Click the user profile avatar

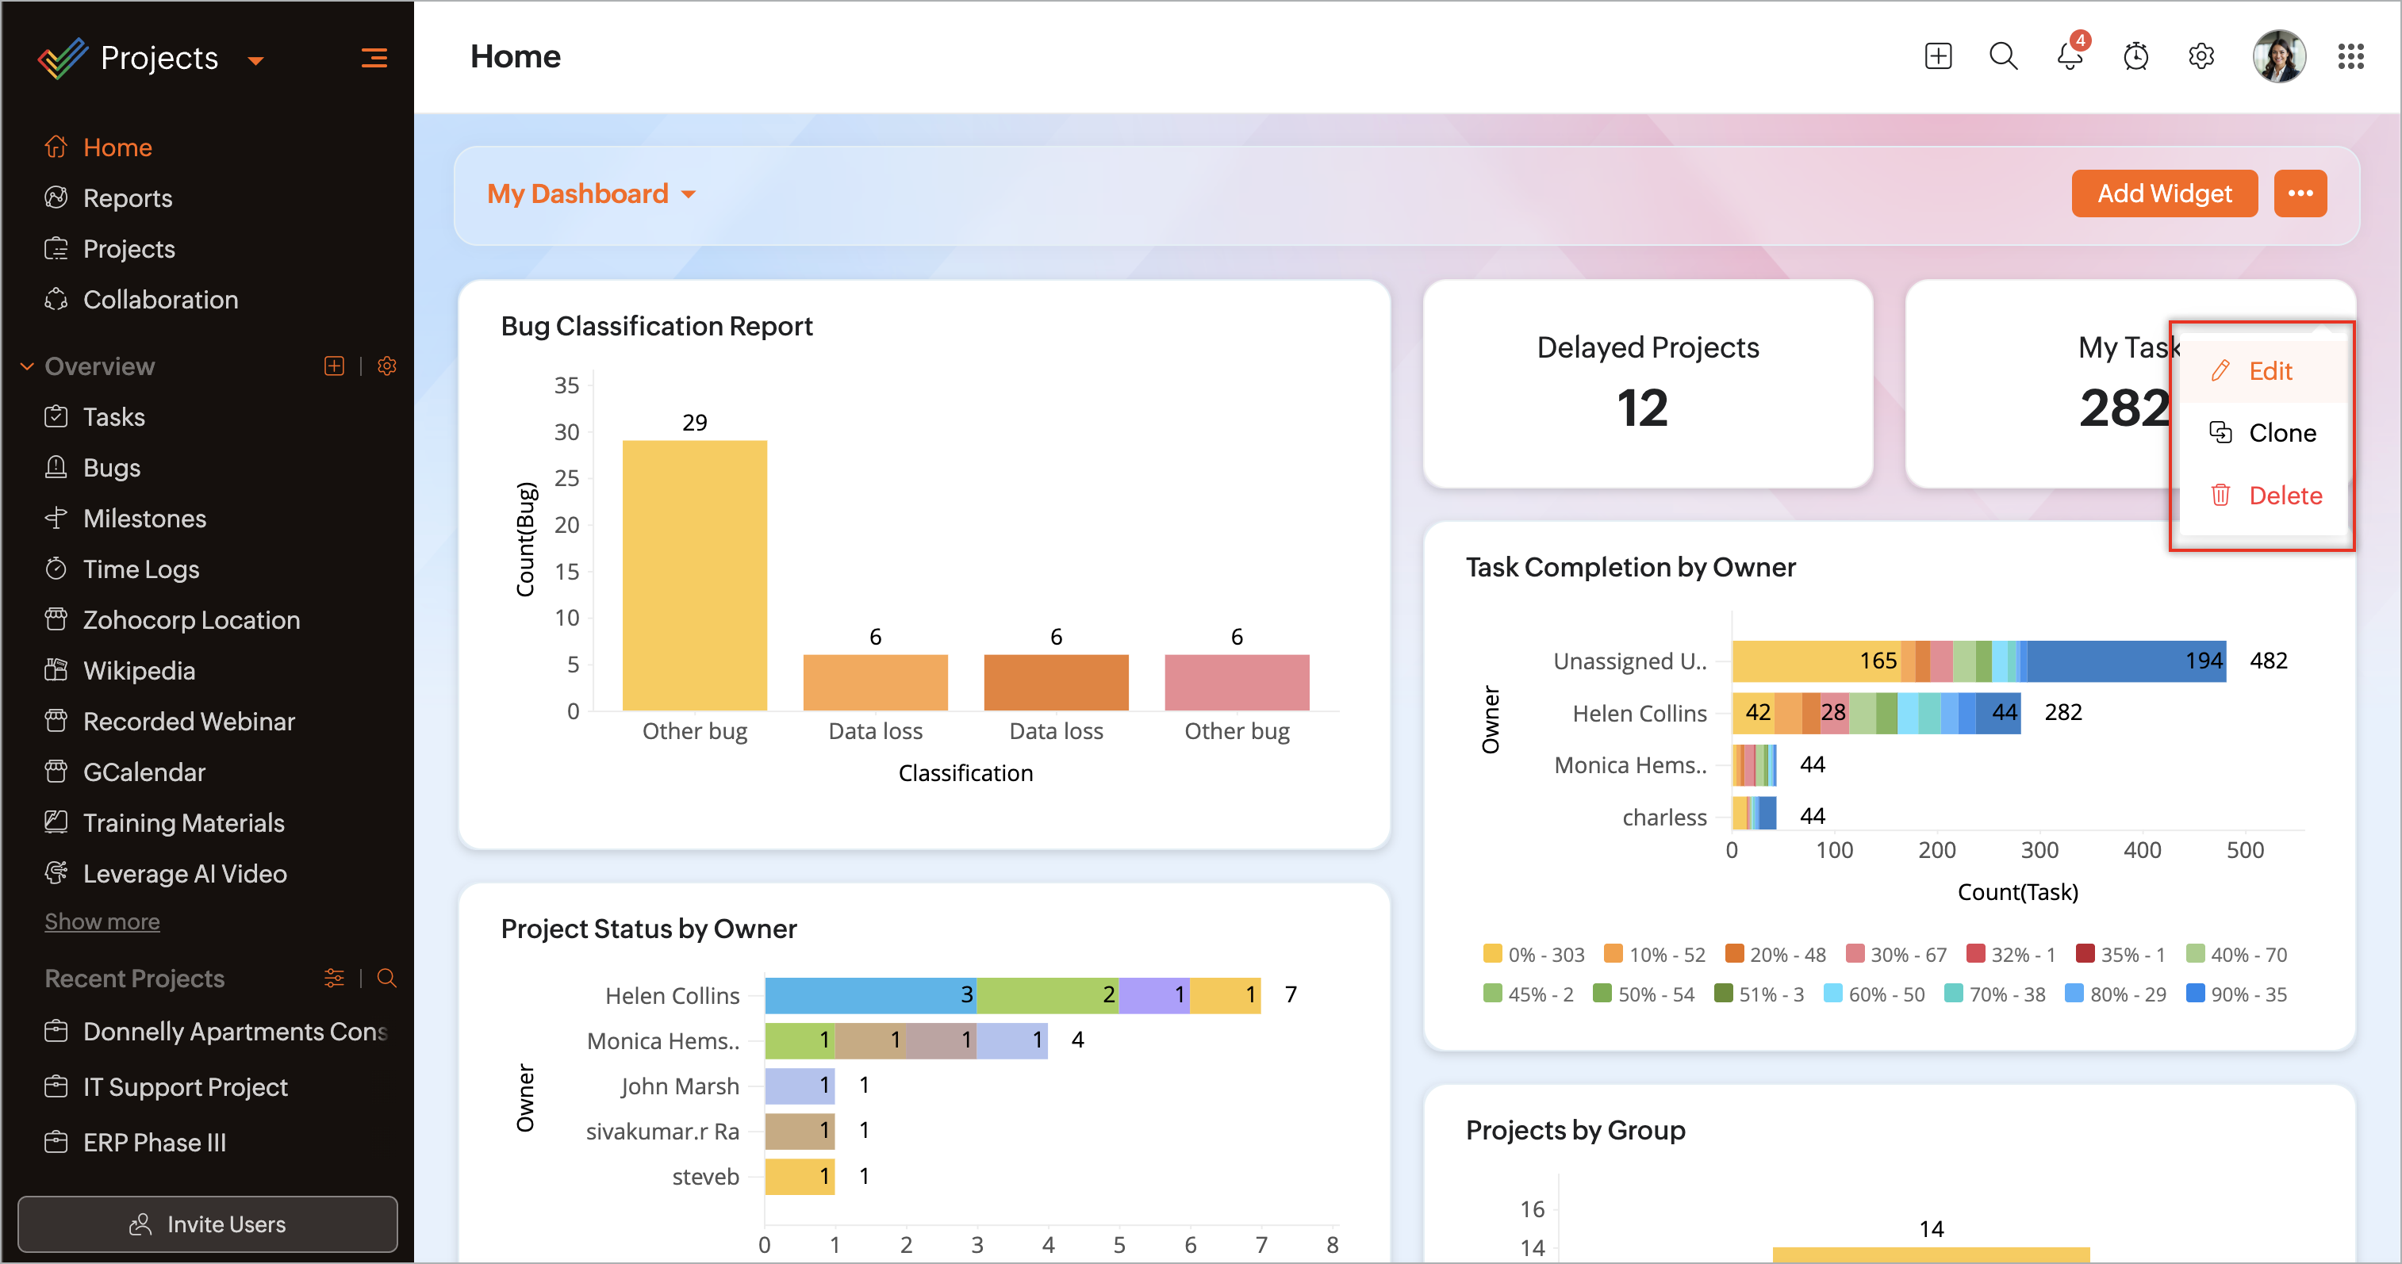[2278, 57]
